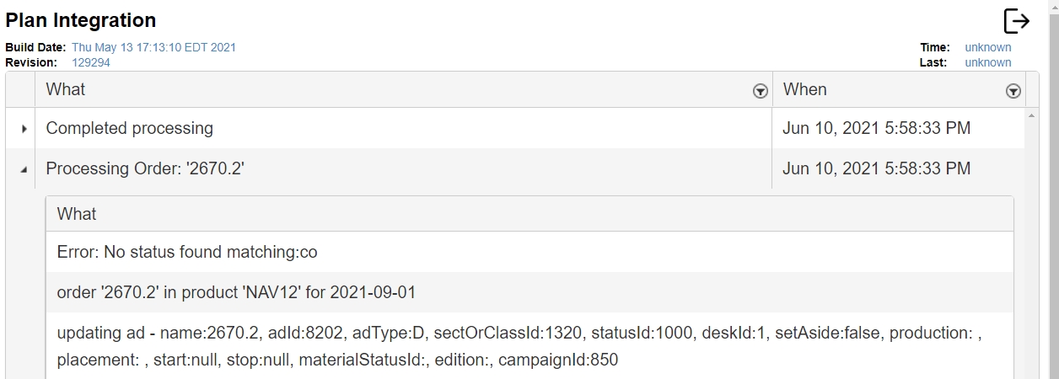Select the Processing Order '2670.2' row text
Screen dimensions: 1059x379
pyautogui.click(x=145, y=168)
